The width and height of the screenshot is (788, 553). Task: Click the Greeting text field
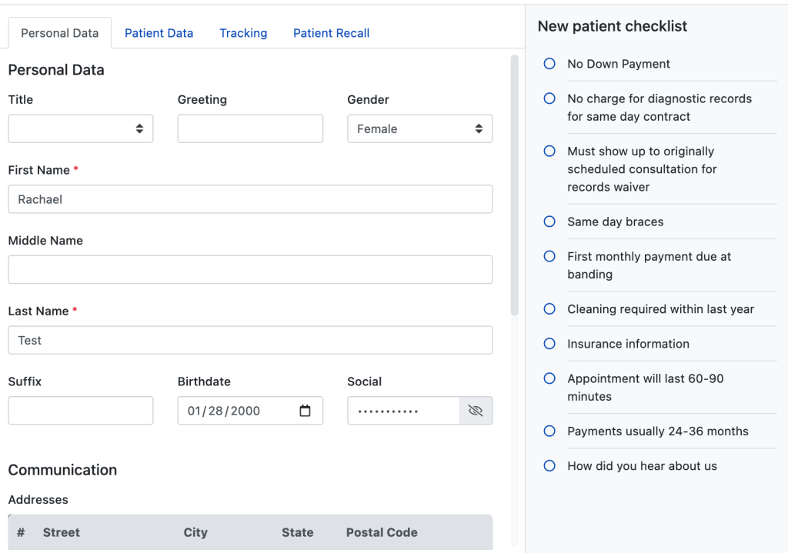[250, 129]
